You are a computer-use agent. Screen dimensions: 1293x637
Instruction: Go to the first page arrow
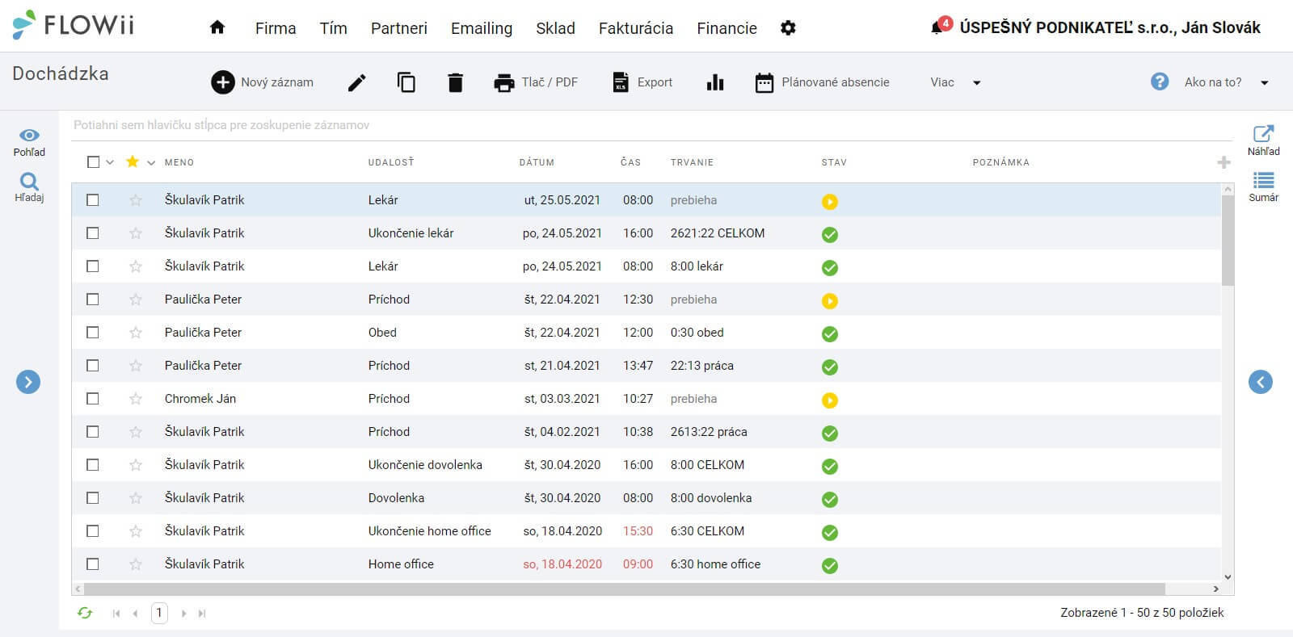tap(116, 614)
